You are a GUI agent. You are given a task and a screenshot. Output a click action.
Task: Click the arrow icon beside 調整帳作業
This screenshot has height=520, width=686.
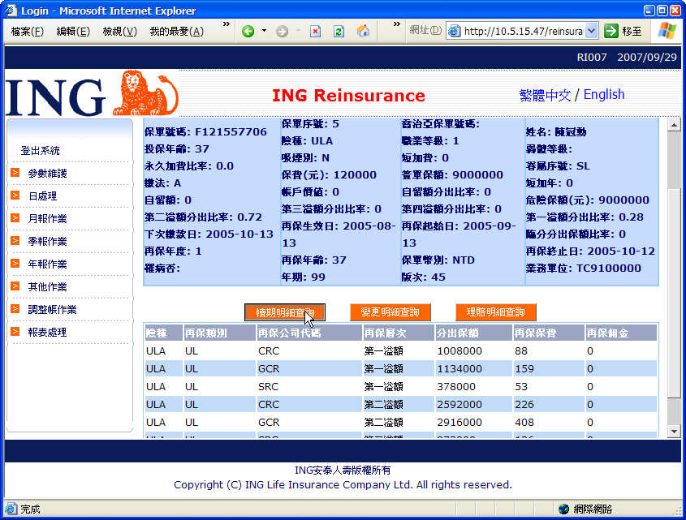tap(15, 309)
